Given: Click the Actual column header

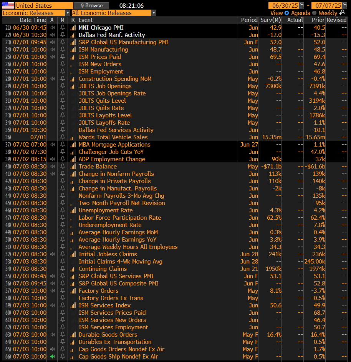Looking at the screenshot, I should (x=295, y=20).
